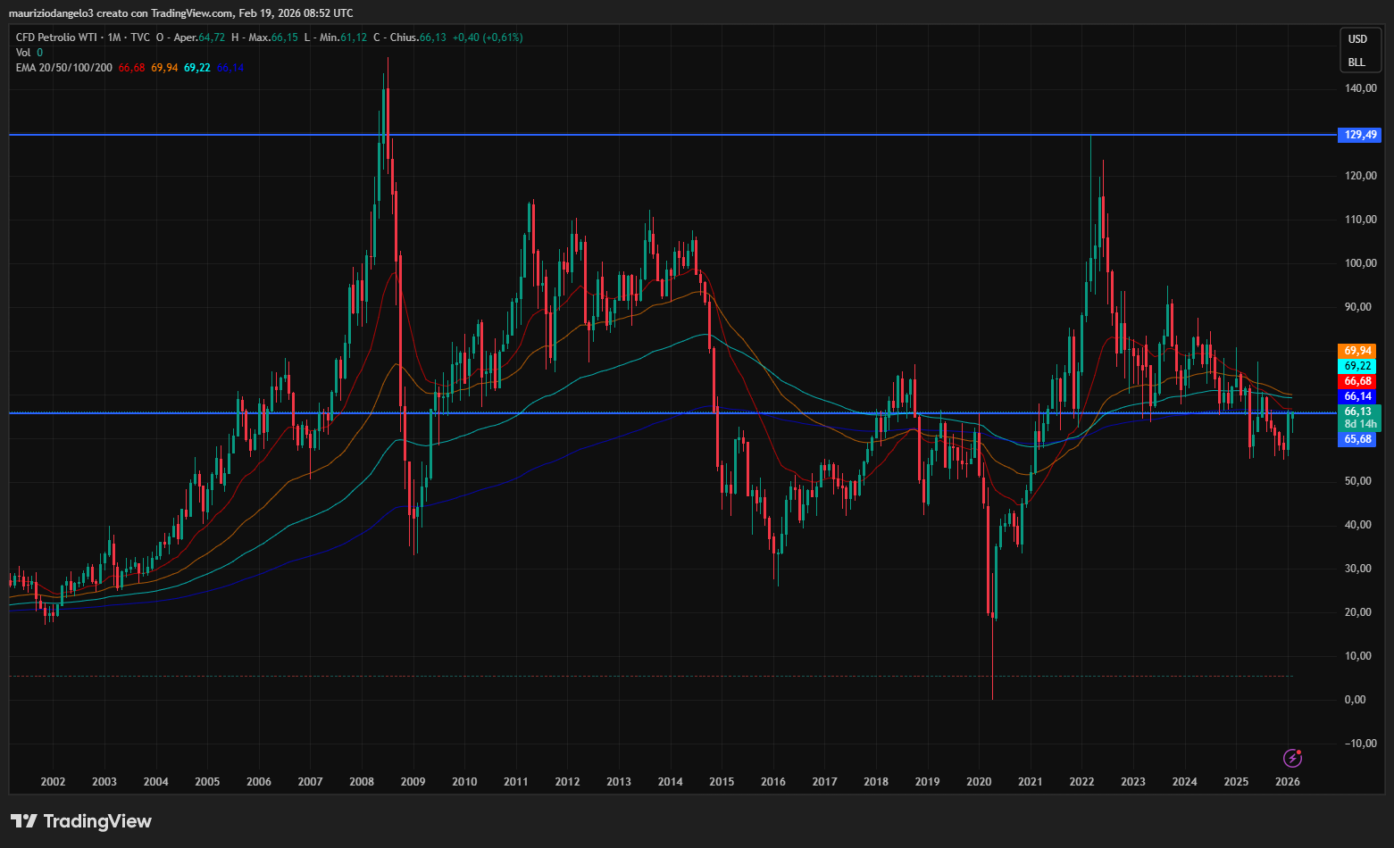
Task: Click the BLL unit button
Action: tap(1357, 62)
